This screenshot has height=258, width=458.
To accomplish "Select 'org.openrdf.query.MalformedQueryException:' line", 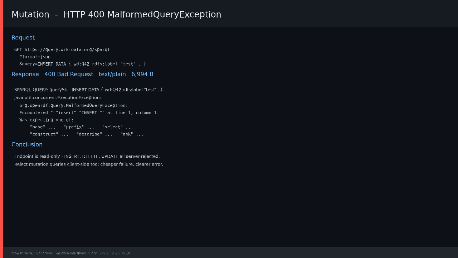I will pos(74,105).
